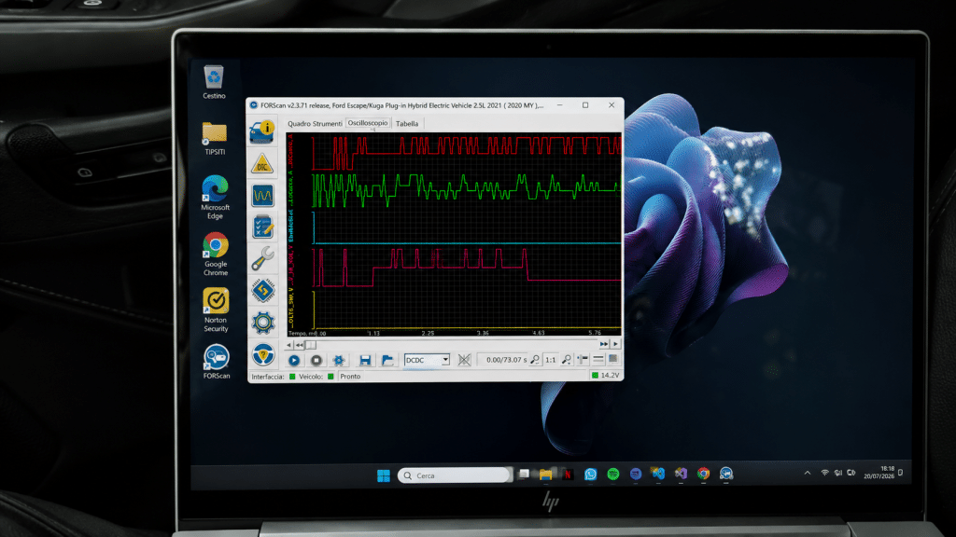Save the recorded log with the floppy icon

[x=365, y=361]
